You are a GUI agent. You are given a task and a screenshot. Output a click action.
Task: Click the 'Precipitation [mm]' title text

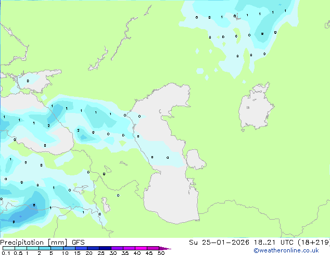[x=34, y=243]
